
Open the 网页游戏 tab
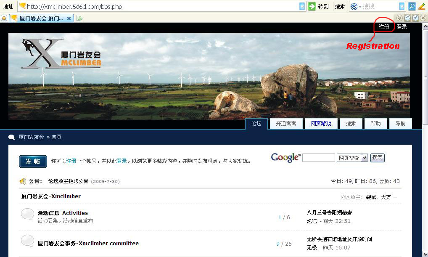(x=321, y=124)
